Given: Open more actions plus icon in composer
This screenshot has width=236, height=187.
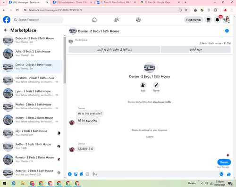Looking at the screenshot, I should pos(70,174).
